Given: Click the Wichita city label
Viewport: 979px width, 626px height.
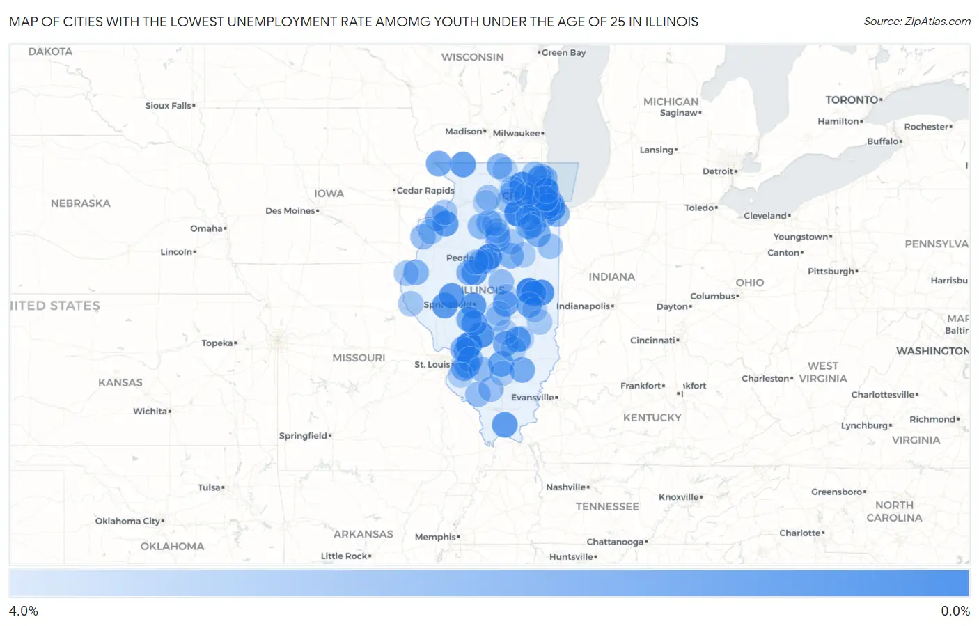Looking at the screenshot, I should click(x=152, y=411).
